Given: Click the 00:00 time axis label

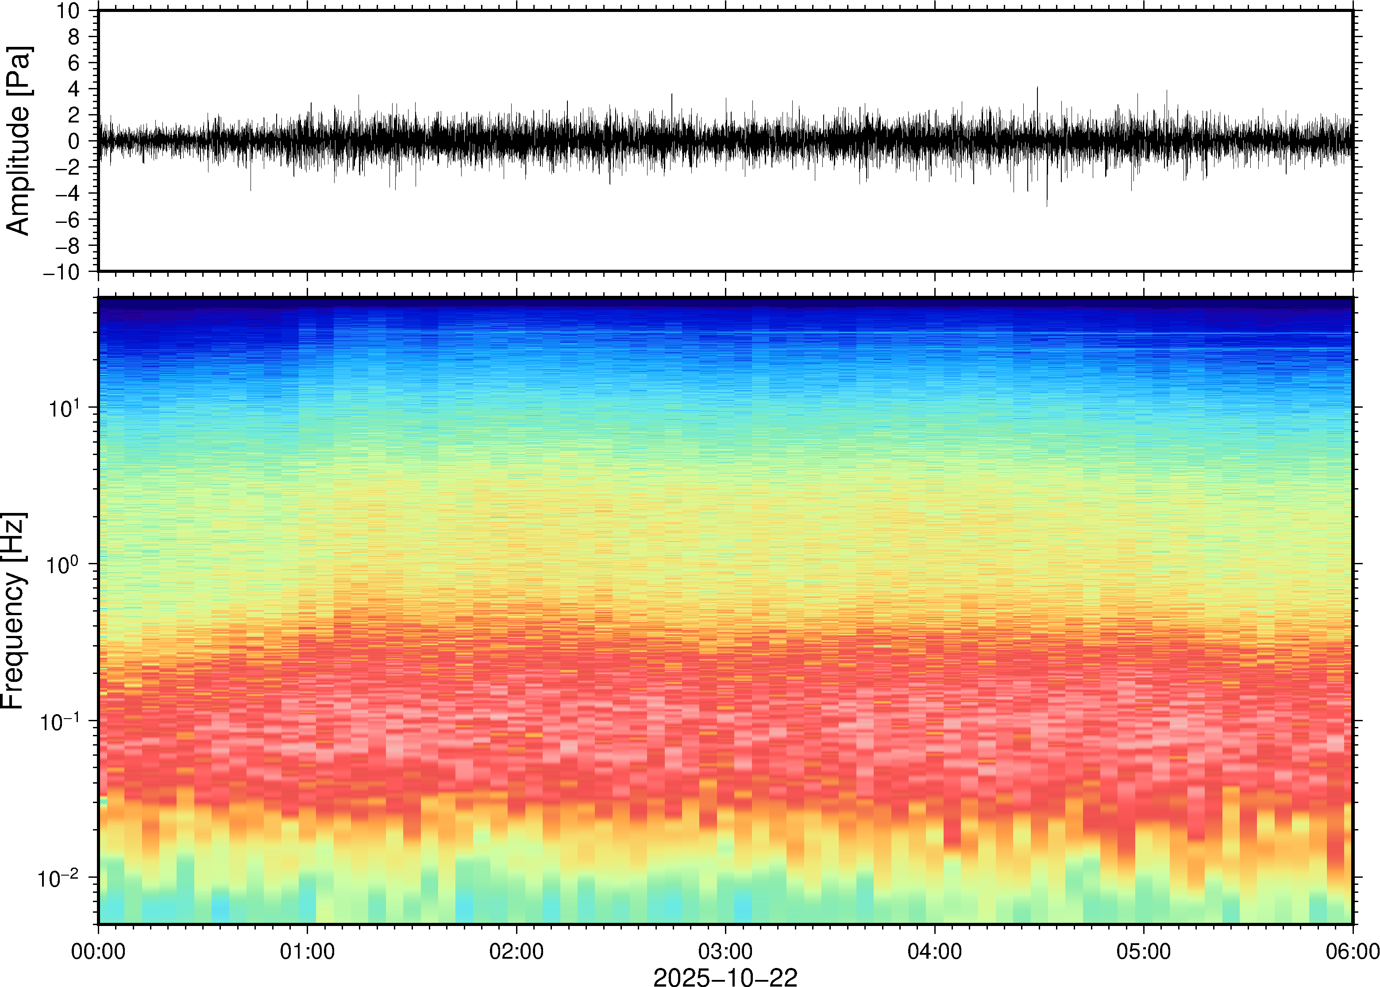Looking at the screenshot, I should point(99,951).
